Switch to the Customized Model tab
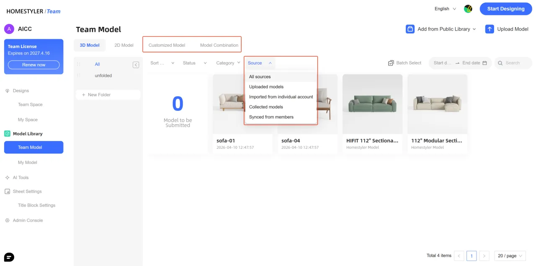The image size is (536, 266). coord(167,45)
